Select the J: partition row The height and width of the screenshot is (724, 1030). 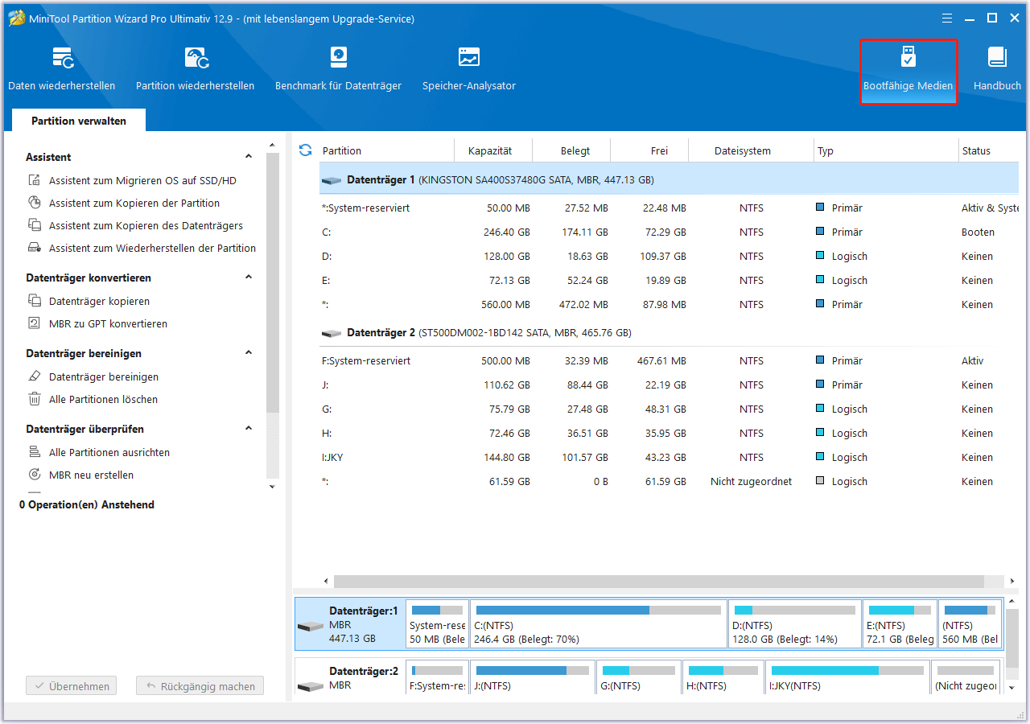(669, 385)
